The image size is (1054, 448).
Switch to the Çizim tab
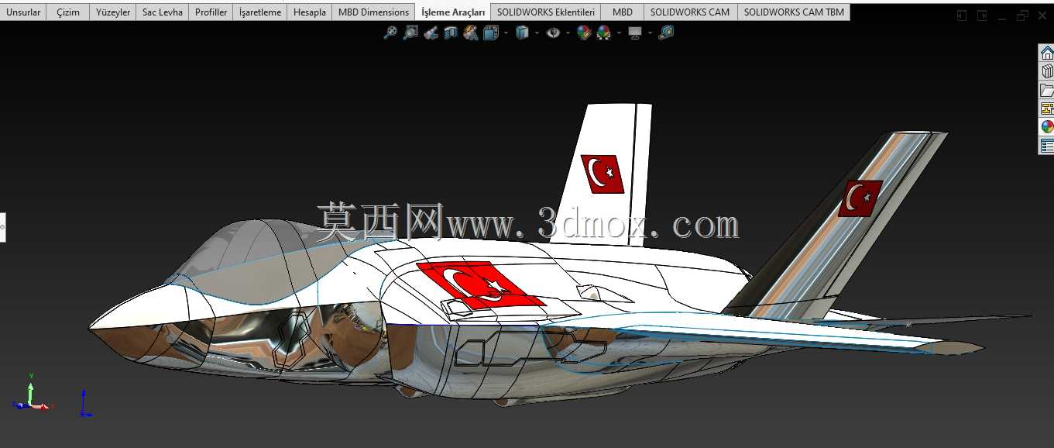click(x=68, y=12)
